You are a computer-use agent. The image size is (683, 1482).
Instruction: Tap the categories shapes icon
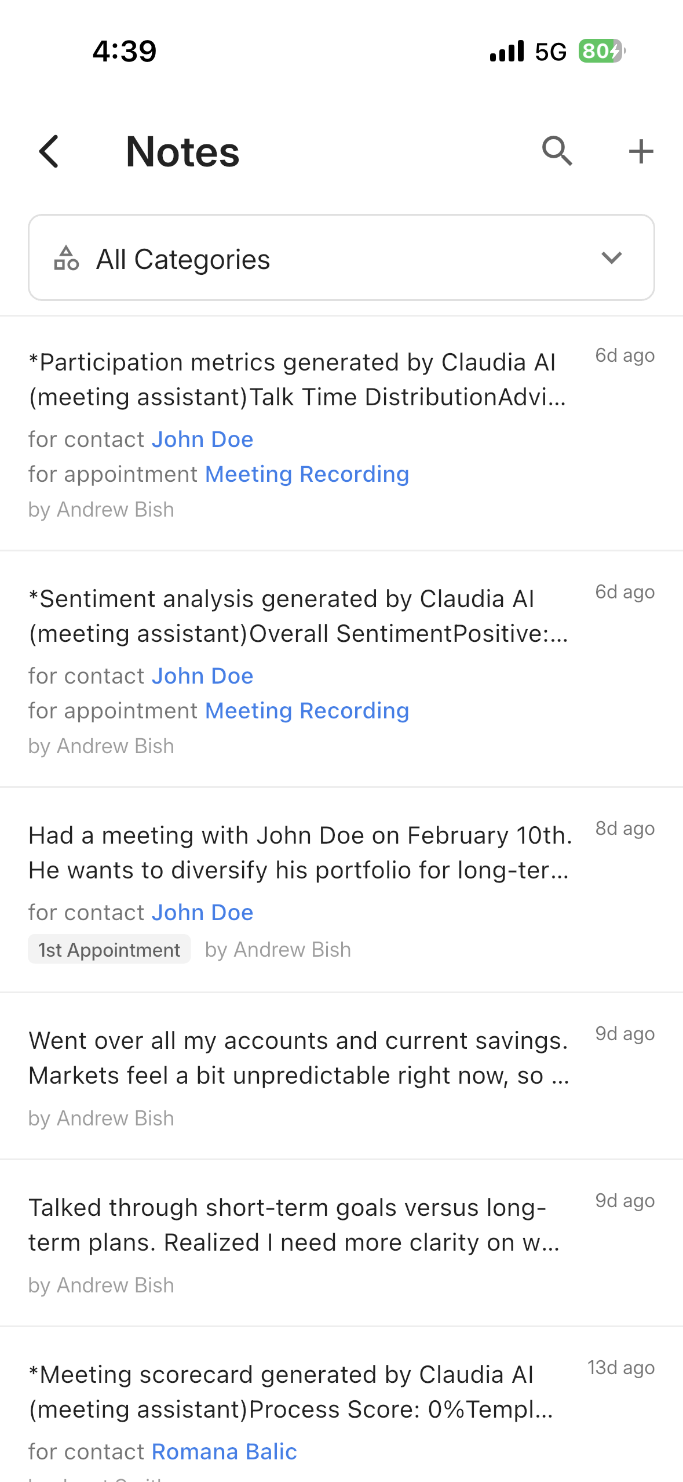pyautogui.click(x=66, y=258)
